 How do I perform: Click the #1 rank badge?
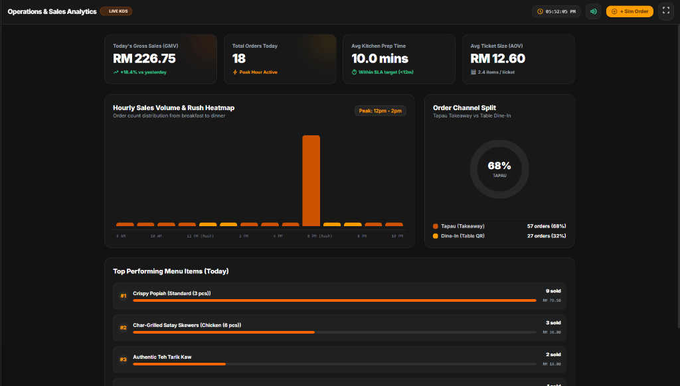click(123, 296)
